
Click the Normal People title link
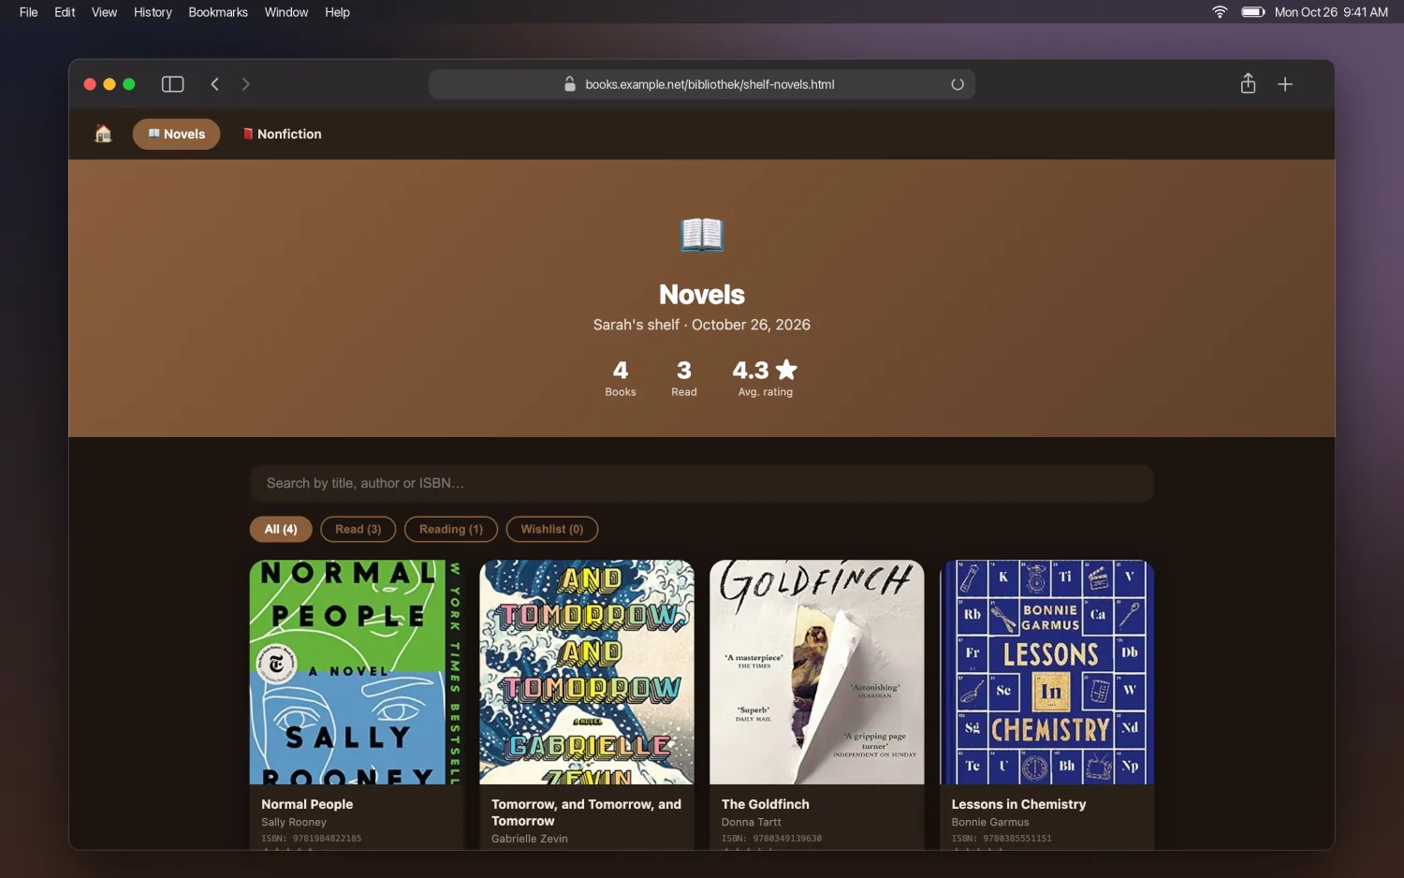point(307,804)
